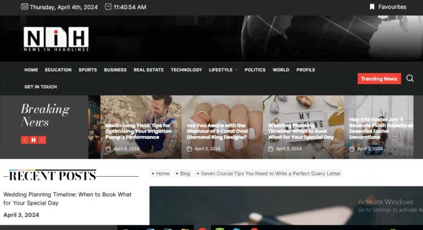This screenshot has height=230, width=423.
Task: Click the News In Headlines logo
Action: pos(56,39)
